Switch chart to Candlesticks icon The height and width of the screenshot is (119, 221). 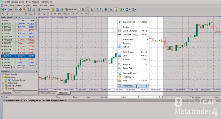point(88,10)
